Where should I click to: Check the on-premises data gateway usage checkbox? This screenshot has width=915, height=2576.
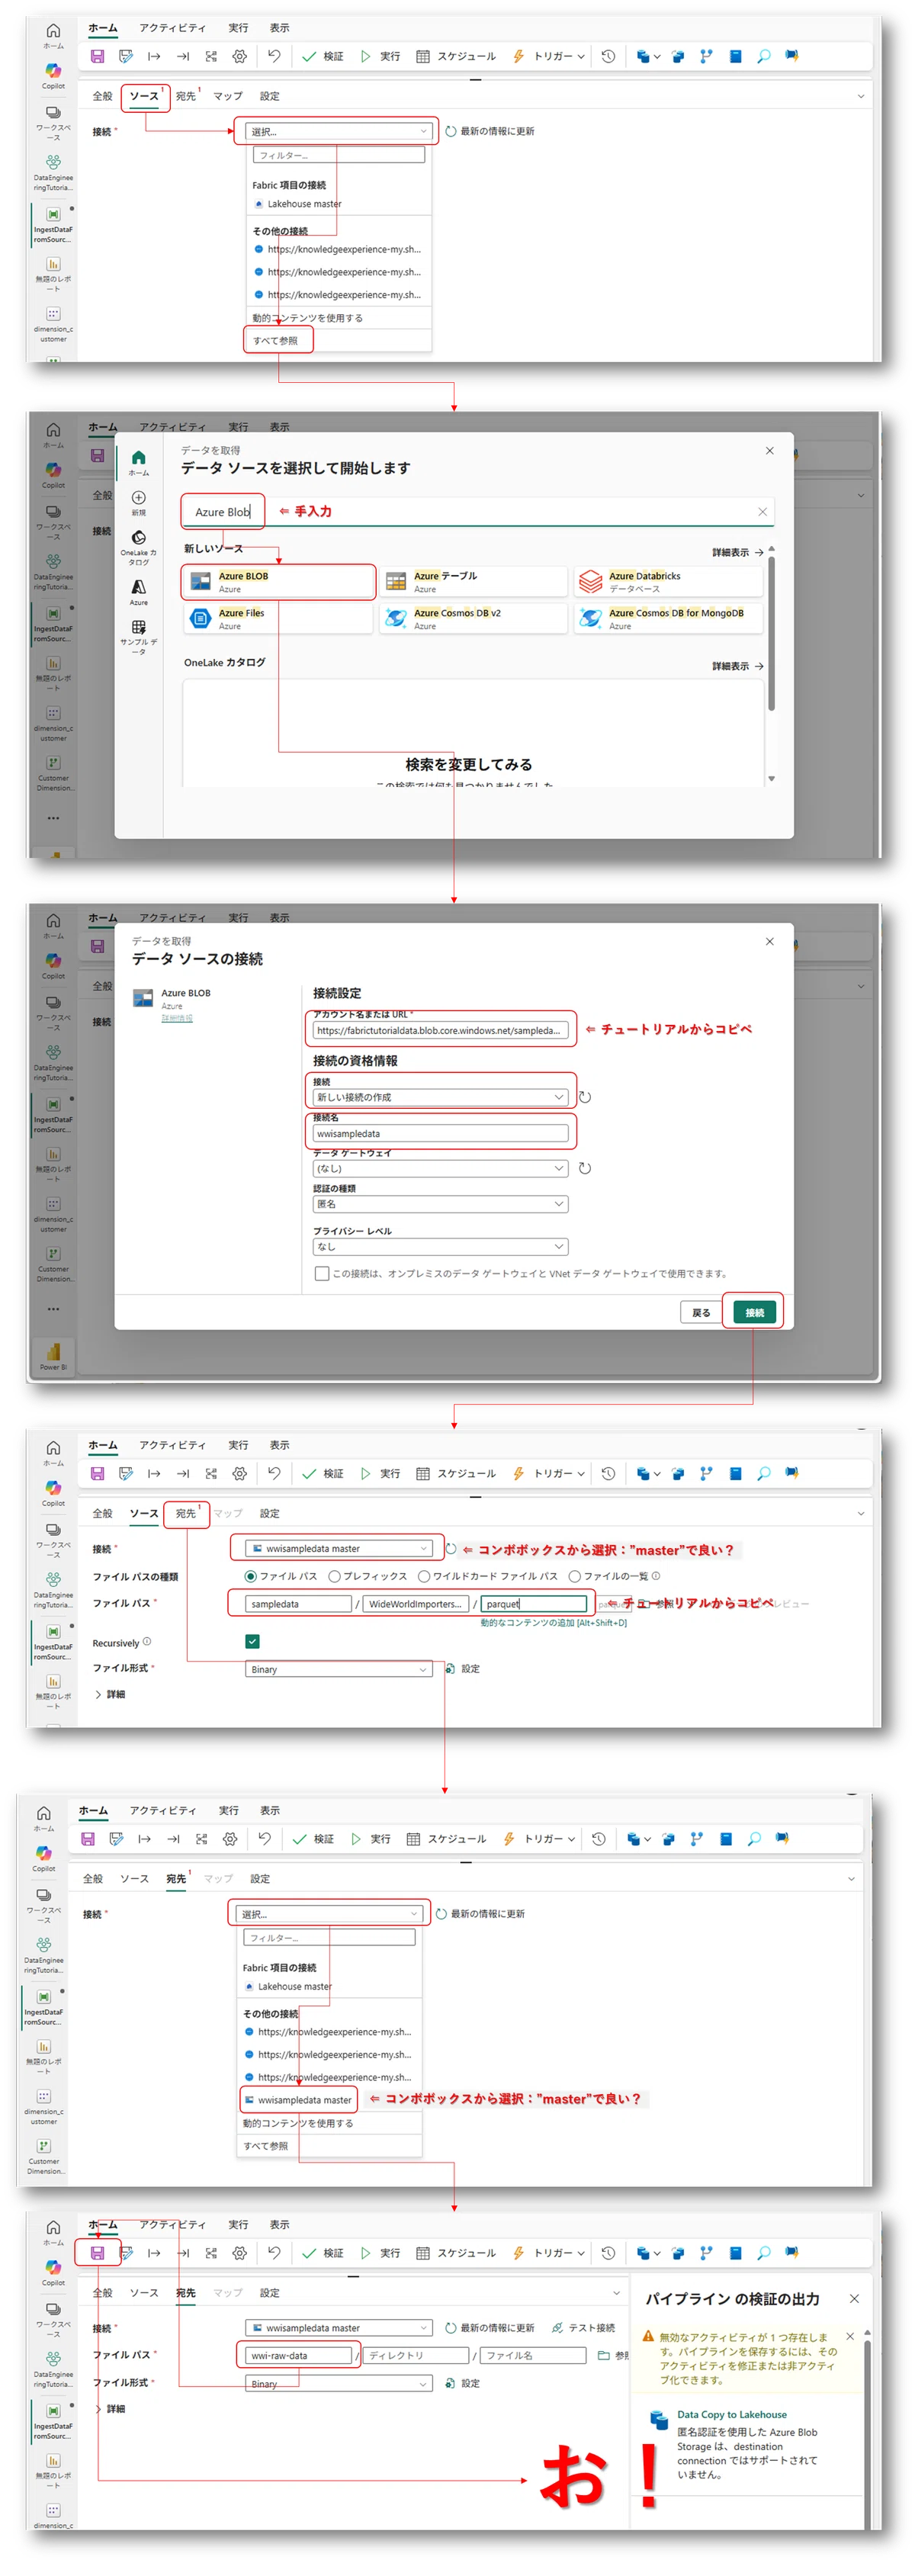[322, 1273]
